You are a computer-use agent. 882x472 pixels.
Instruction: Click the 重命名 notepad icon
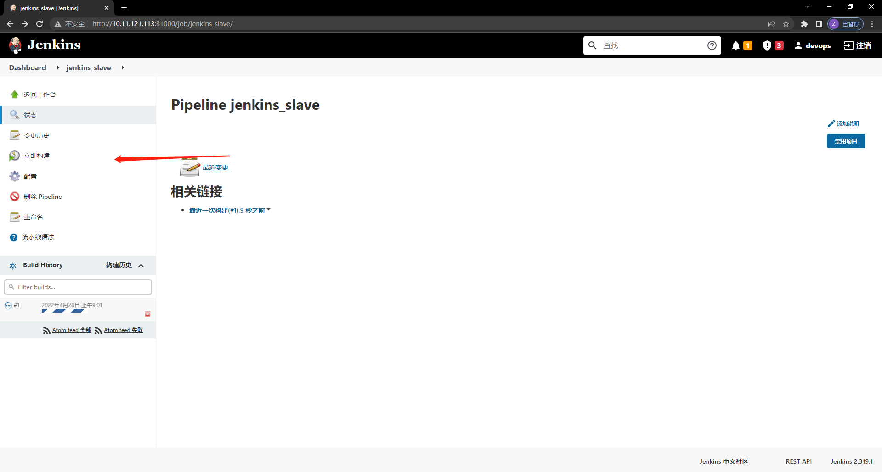pyautogui.click(x=15, y=217)
